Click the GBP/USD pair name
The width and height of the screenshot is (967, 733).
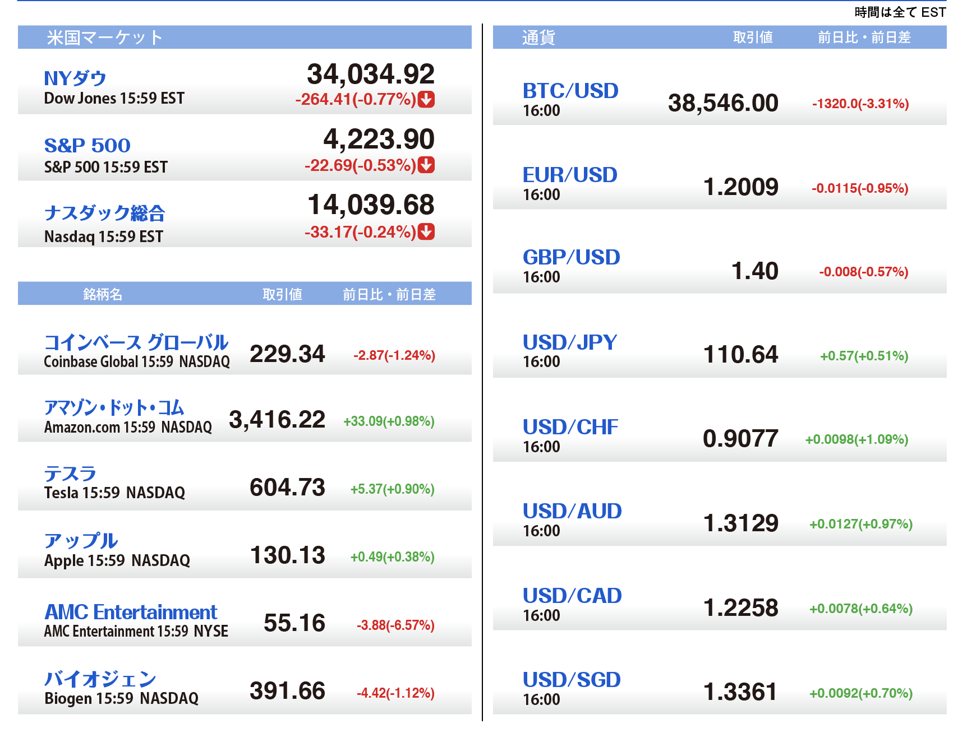click(x=571, y=257)
